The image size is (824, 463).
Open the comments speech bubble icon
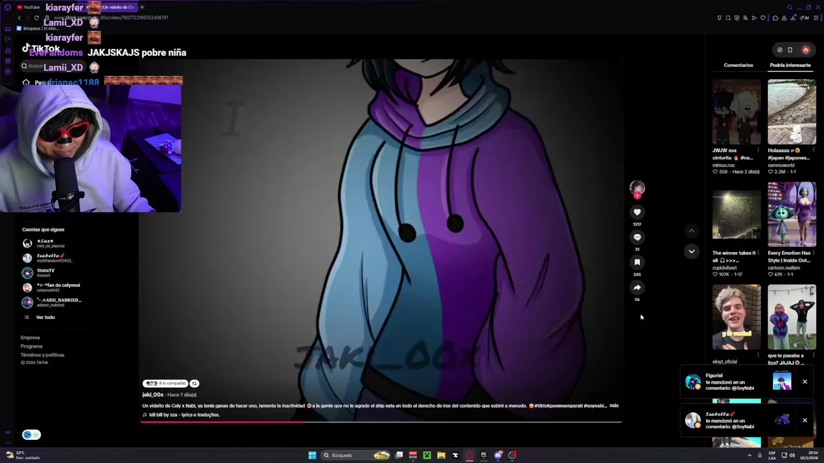pos(637,237)
